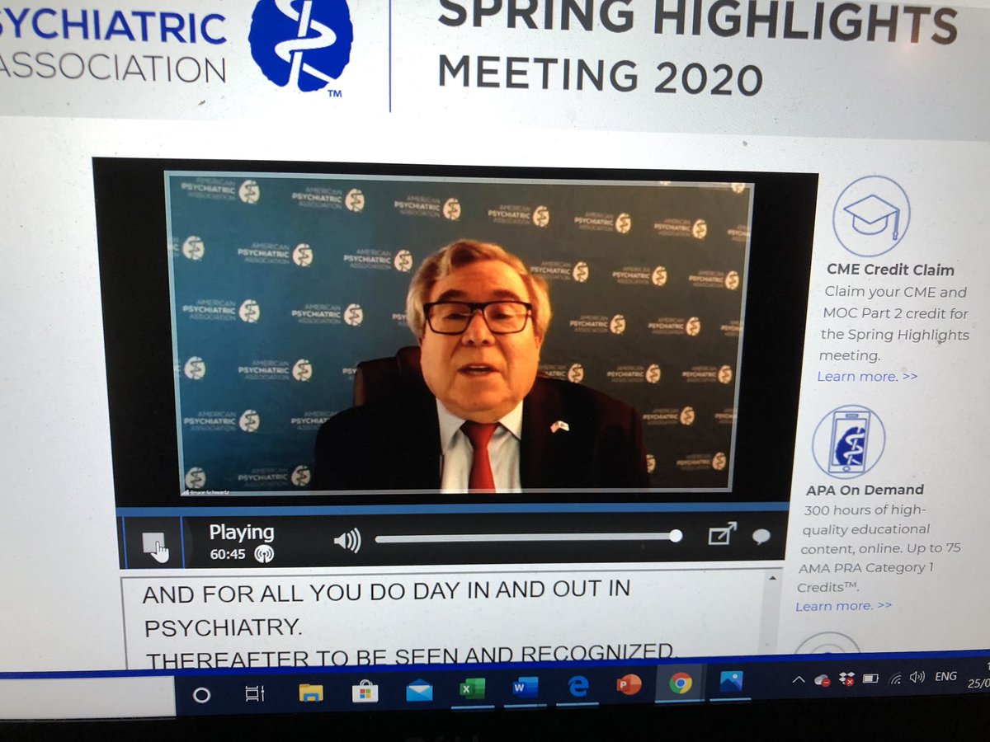
Task: Click the APA On Demand phone icon
Action: click(847, 441)
